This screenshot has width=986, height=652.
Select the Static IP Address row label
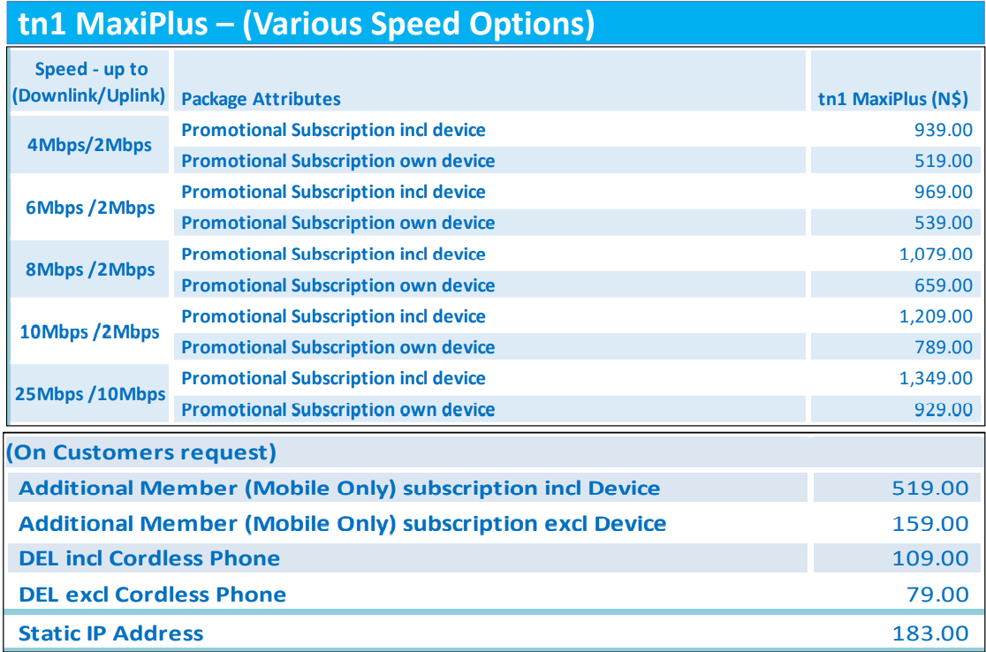tap(111, 633)
